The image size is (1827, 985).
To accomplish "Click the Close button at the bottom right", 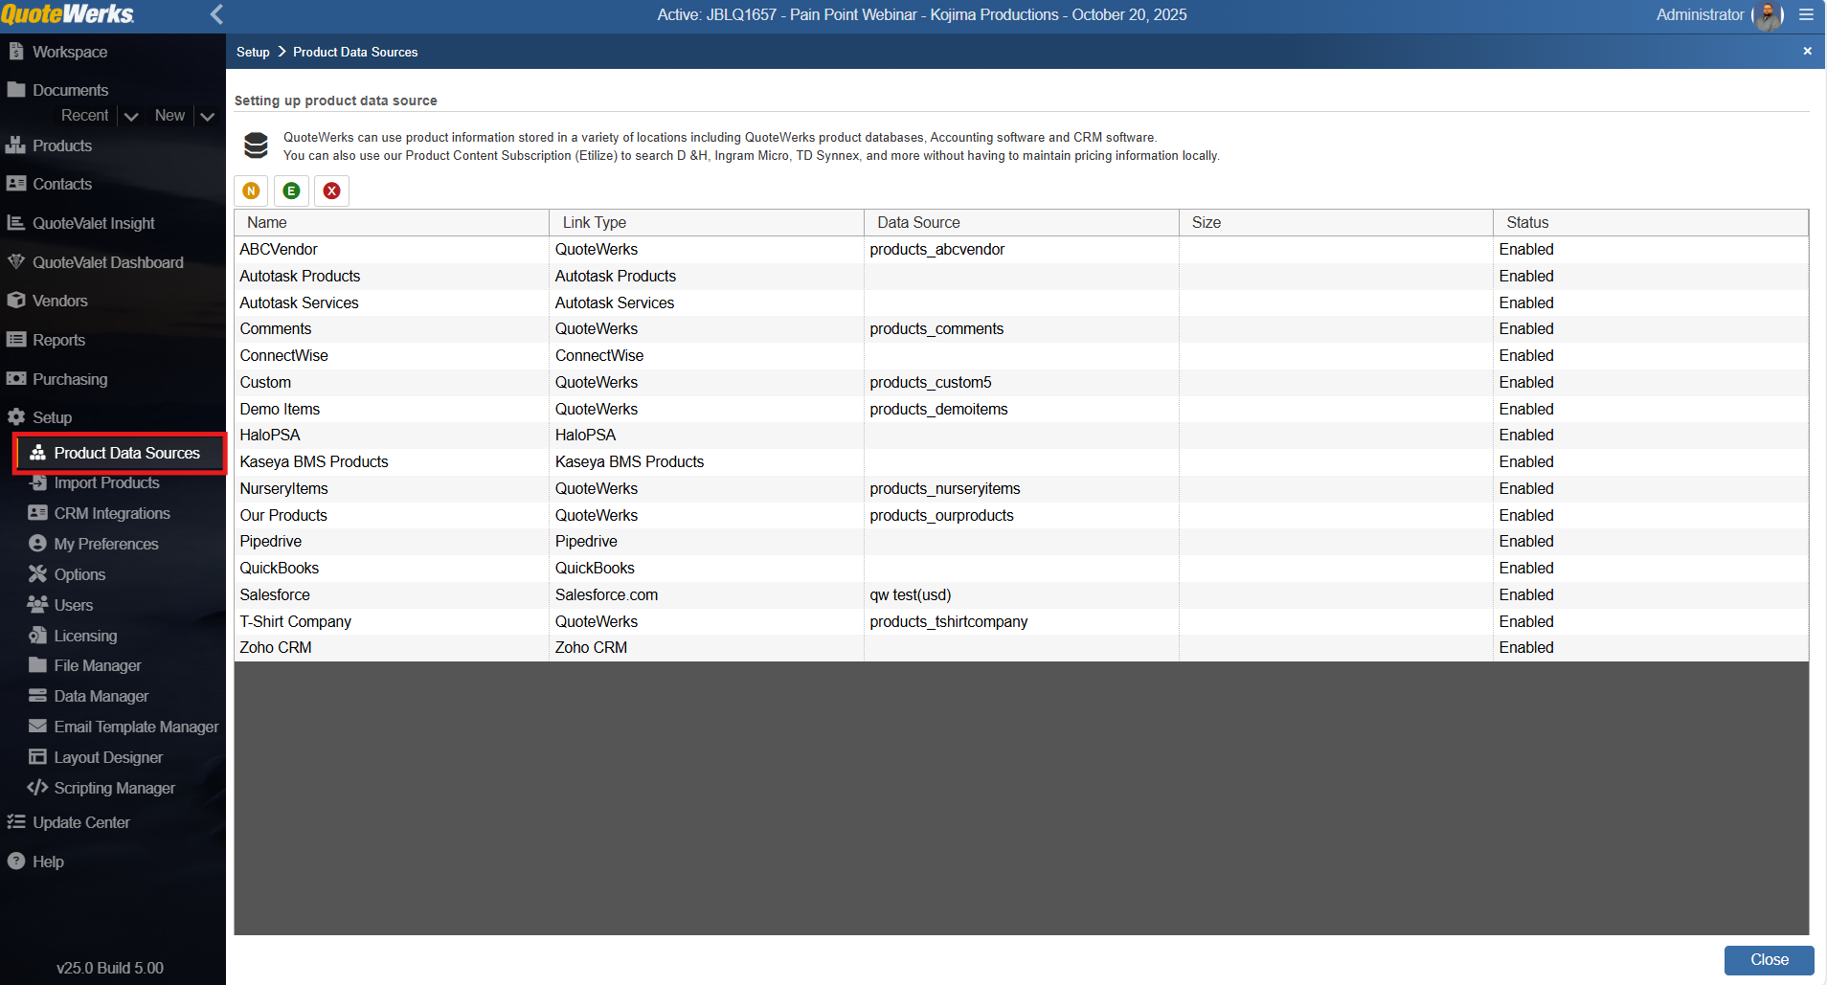I will pos(1769,960).
